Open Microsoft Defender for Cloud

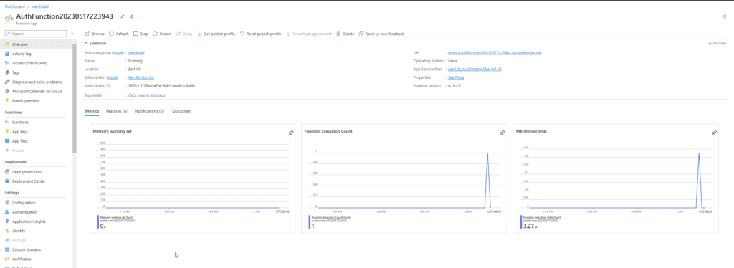click(37, 91)
